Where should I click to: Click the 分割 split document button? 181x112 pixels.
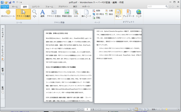coord(109,11)
